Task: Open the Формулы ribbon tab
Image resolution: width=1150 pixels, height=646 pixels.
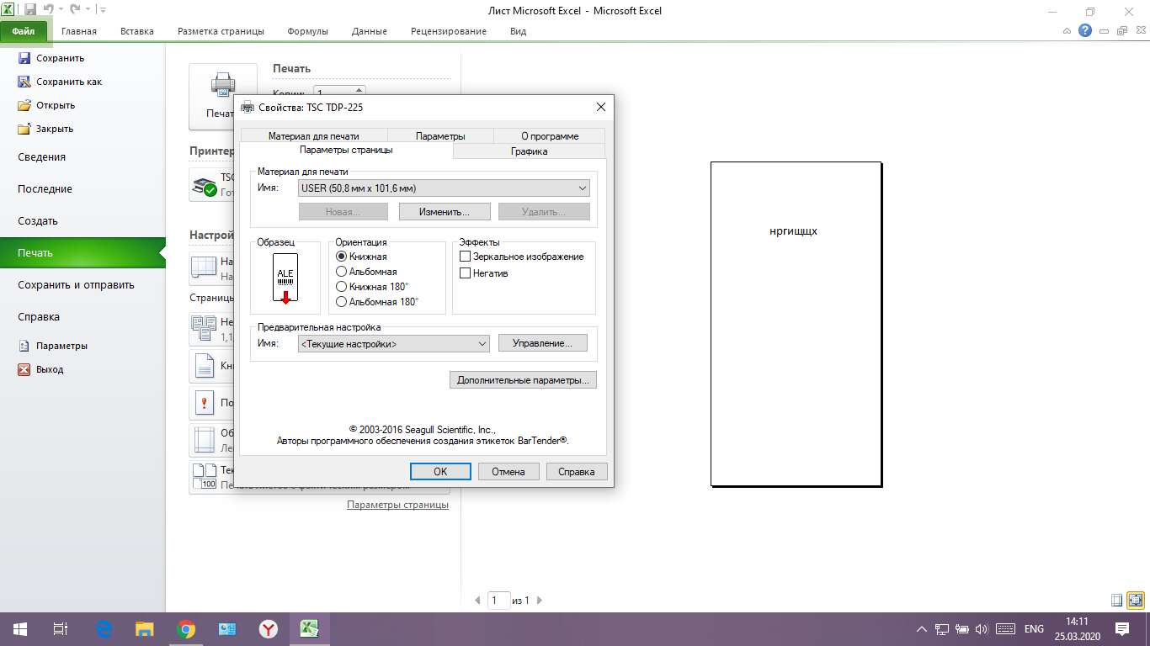Action: click(x=308, y=31)
